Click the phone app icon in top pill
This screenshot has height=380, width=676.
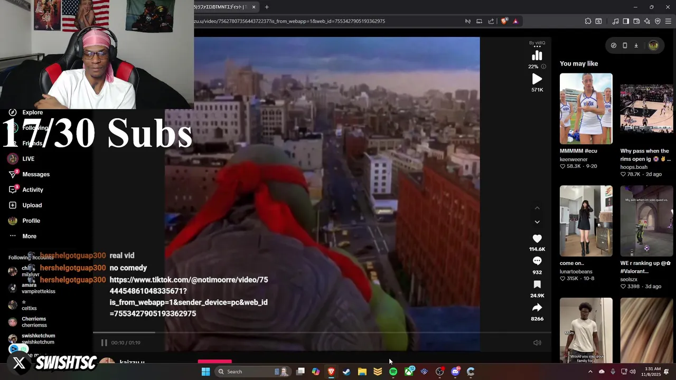coord(625,45)
